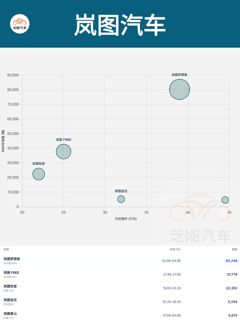
Task: Select the 岚图 FREE table row name
Action: pyautogui.click(x=11, y=273)
